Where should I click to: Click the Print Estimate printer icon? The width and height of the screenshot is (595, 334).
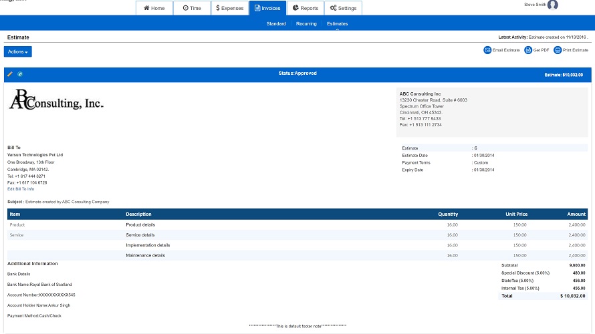pyautogui.click(x=558, y=50)
